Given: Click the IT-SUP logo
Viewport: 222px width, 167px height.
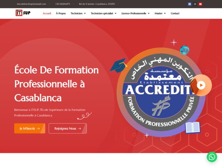Looking at the screenshot, I should [x=23, y=13].
